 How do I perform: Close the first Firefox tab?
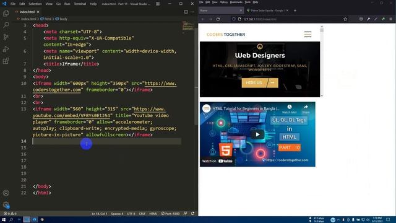pos(241,11)
